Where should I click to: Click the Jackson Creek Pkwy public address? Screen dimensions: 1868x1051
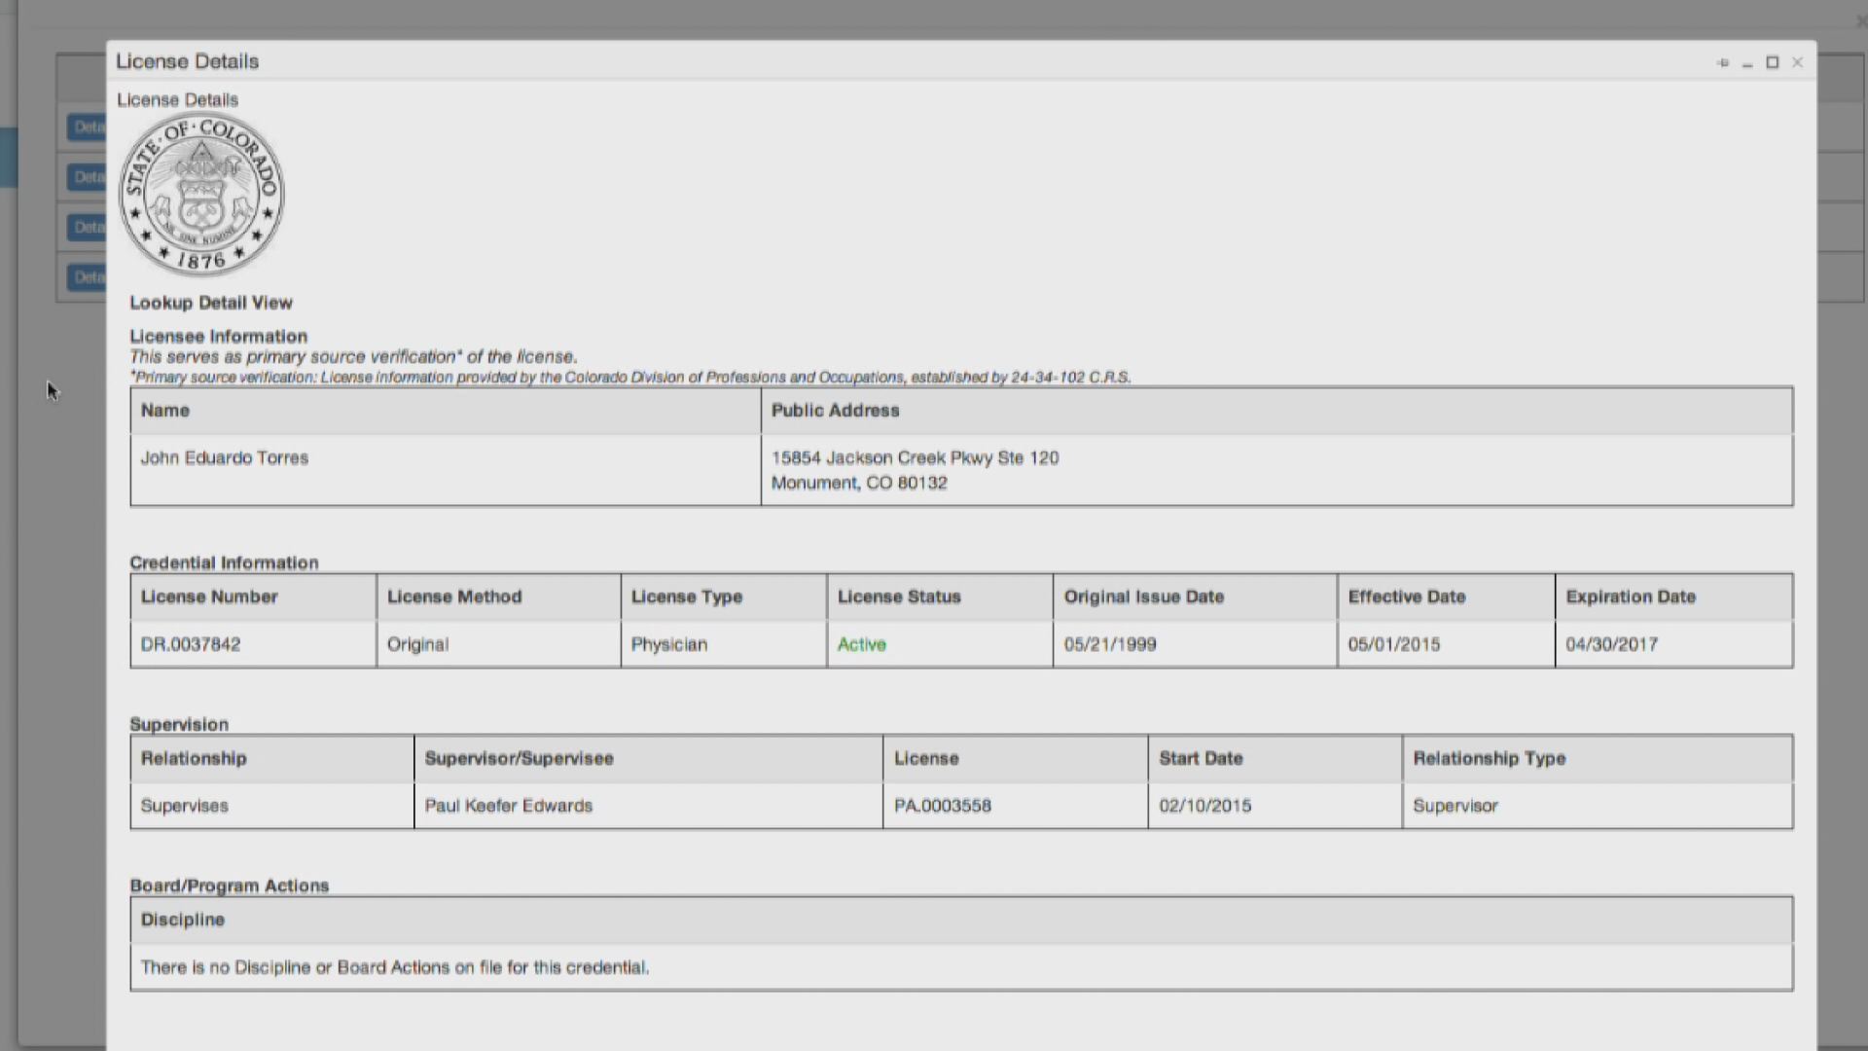click(x=916, y=457)
